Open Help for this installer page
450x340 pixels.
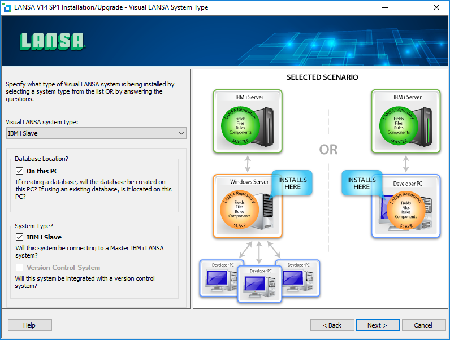30,325
